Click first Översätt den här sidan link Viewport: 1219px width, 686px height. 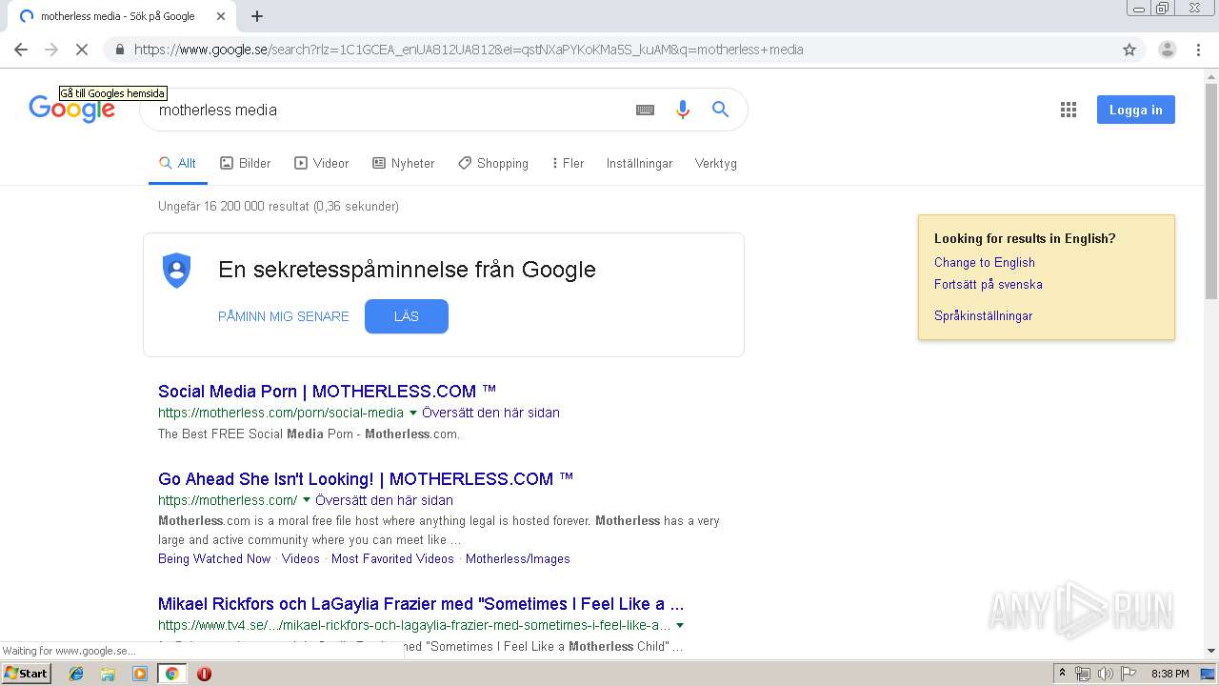point(491,413)
